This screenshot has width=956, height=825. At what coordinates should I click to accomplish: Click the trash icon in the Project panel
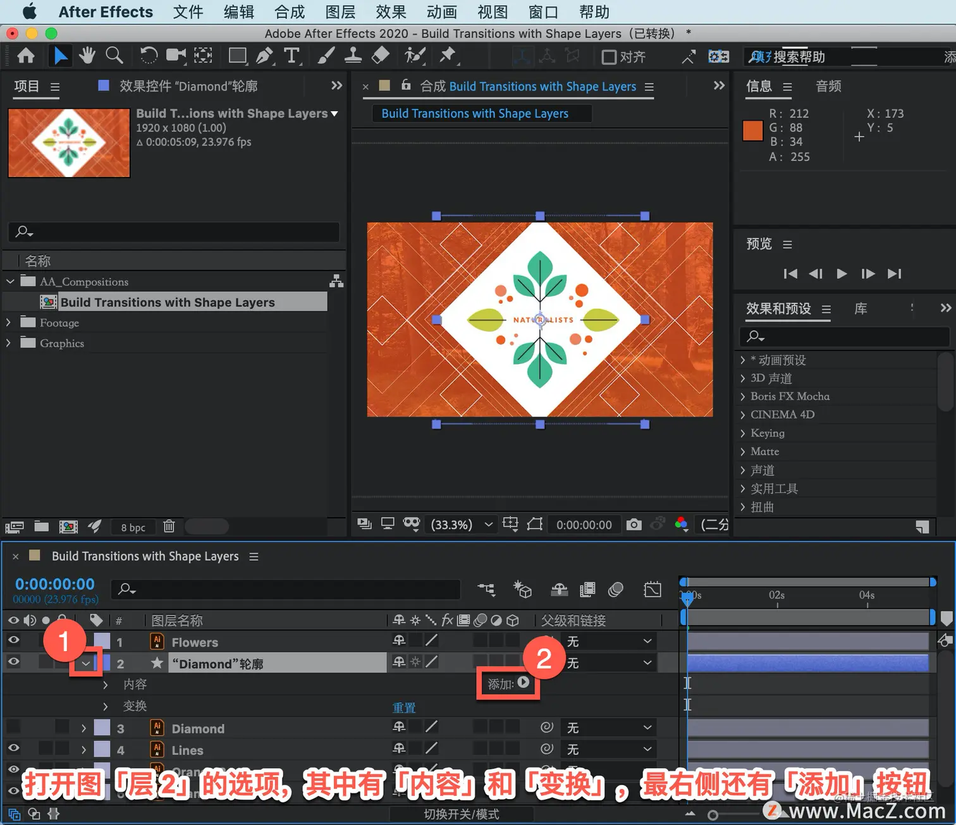coord(169,526)
